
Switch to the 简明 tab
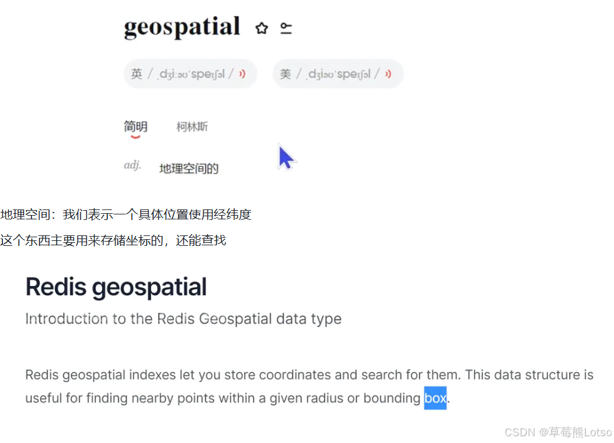(135, 127)
